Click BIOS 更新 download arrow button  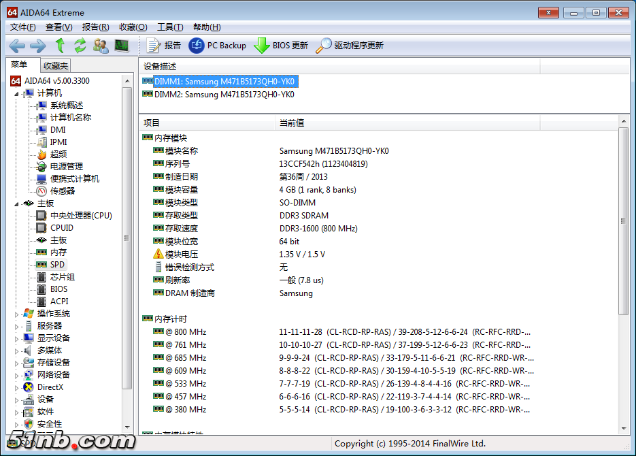281,46
